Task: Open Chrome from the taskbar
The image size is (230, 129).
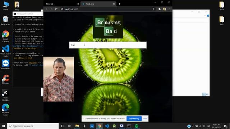Action: 100,126
